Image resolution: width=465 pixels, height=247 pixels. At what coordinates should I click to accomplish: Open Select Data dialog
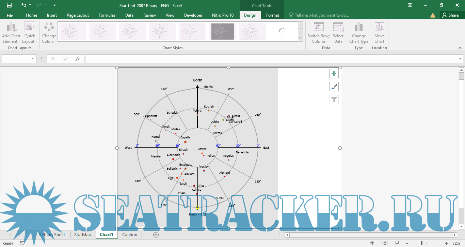(338, 33)
